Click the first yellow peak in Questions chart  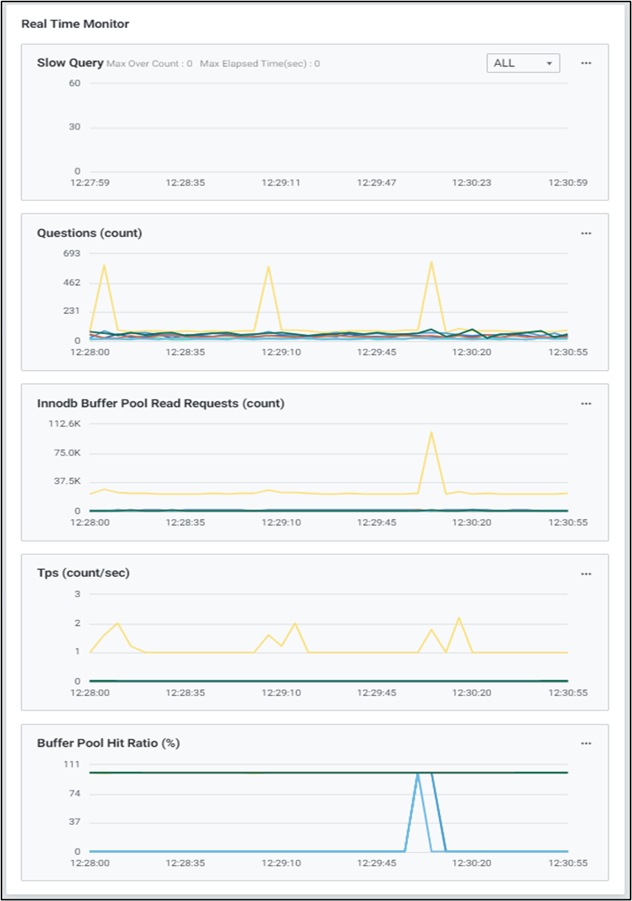click(x=104, y=265)
